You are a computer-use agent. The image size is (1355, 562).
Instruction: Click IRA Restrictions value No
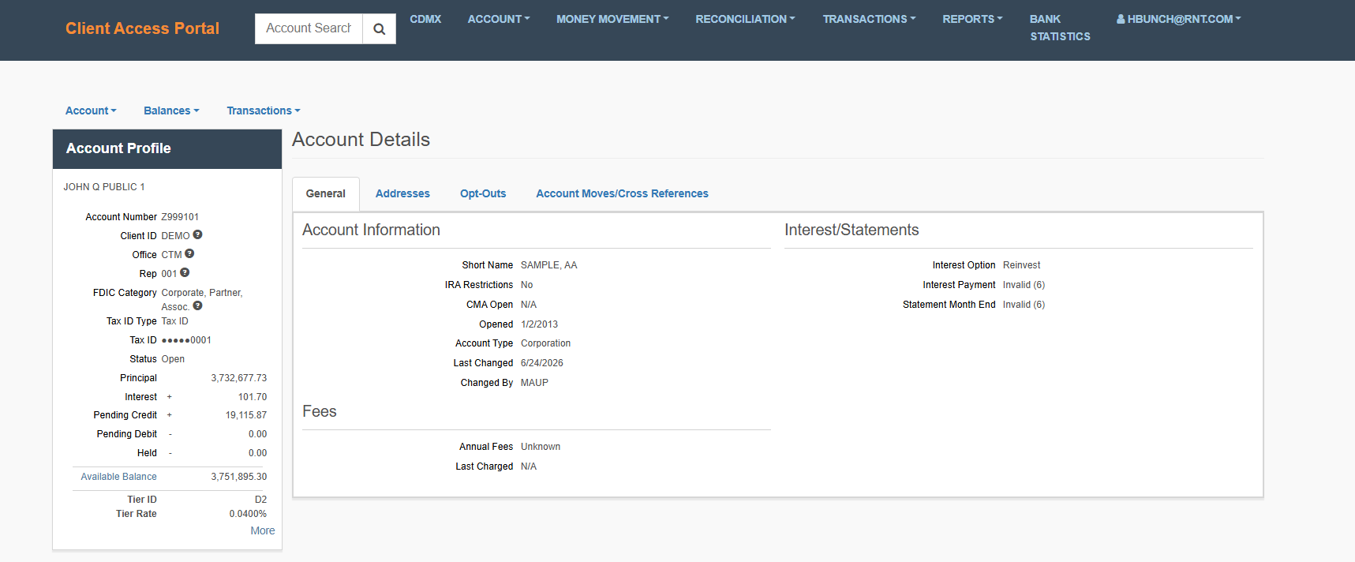click(x=526, y=285)
